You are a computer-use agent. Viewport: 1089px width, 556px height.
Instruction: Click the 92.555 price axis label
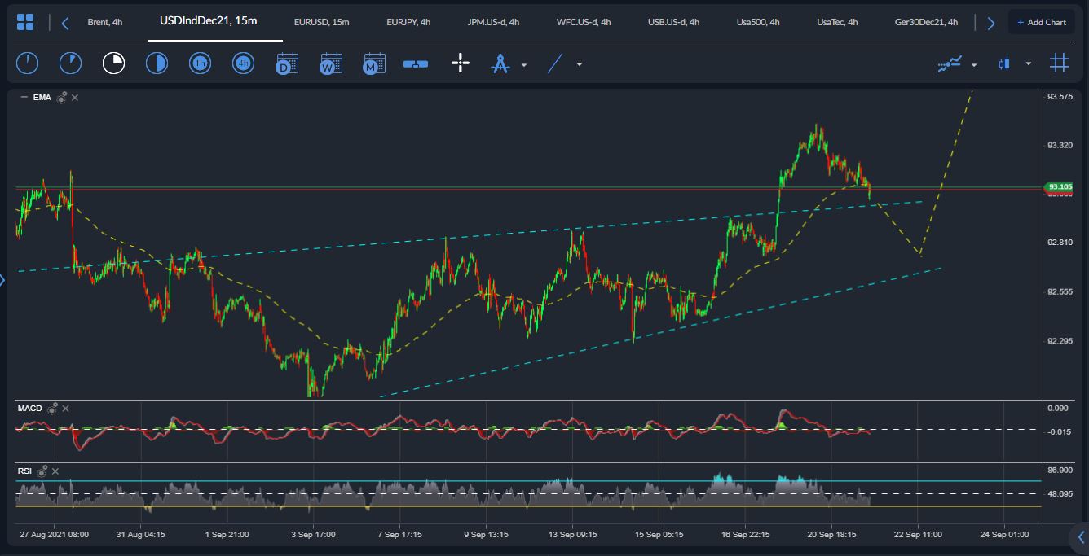[1060, 291]
